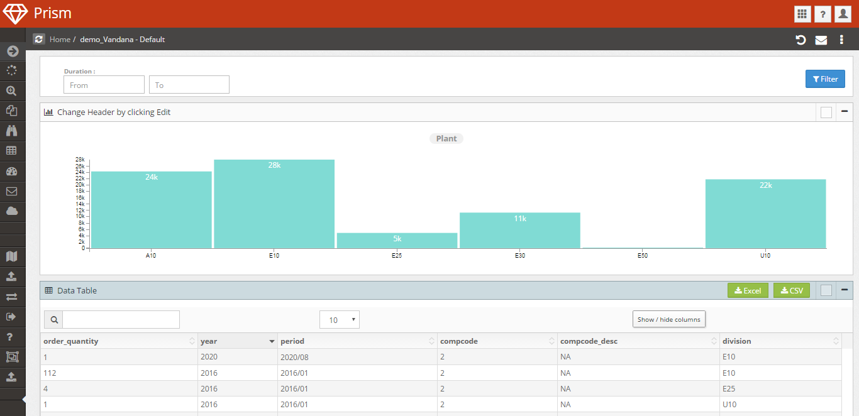The image size is (859, 416).
Task: Open the user profile icon
Action: 843,14
